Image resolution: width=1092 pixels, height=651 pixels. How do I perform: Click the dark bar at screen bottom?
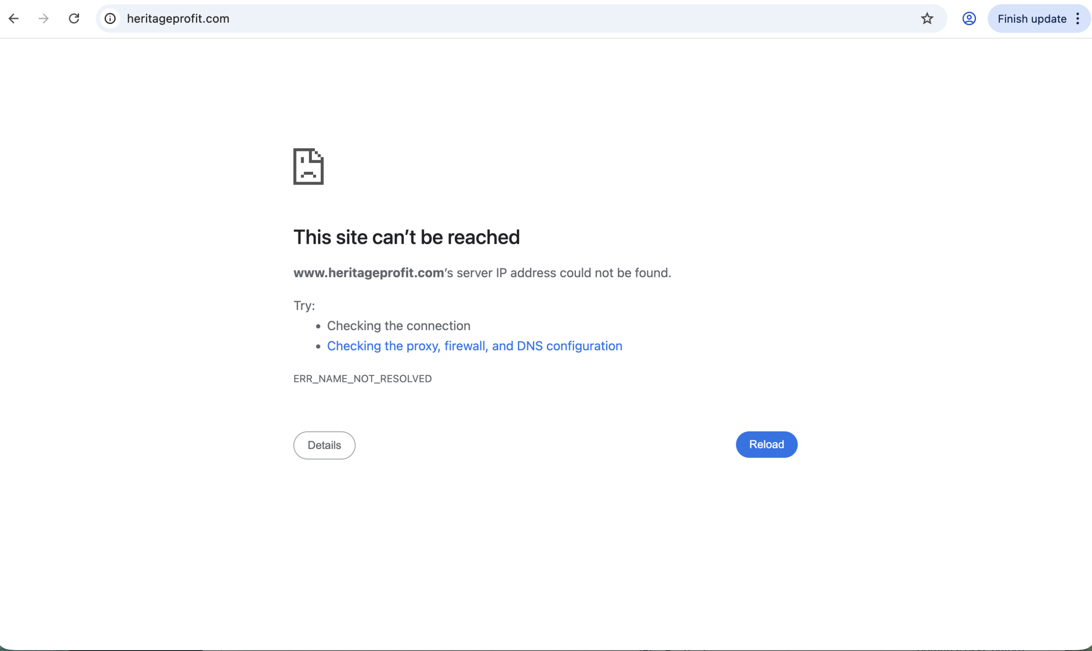coord(546,648)
